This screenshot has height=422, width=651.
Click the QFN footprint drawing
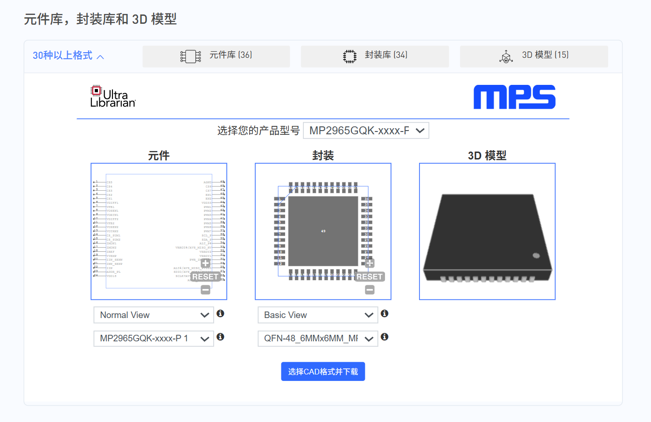[x=323, y=231]
